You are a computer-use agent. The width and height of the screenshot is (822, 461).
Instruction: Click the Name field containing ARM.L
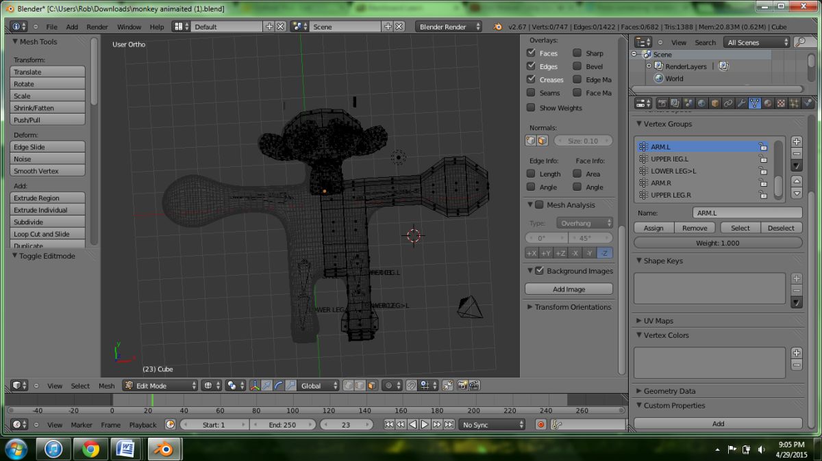pos(747,213)
